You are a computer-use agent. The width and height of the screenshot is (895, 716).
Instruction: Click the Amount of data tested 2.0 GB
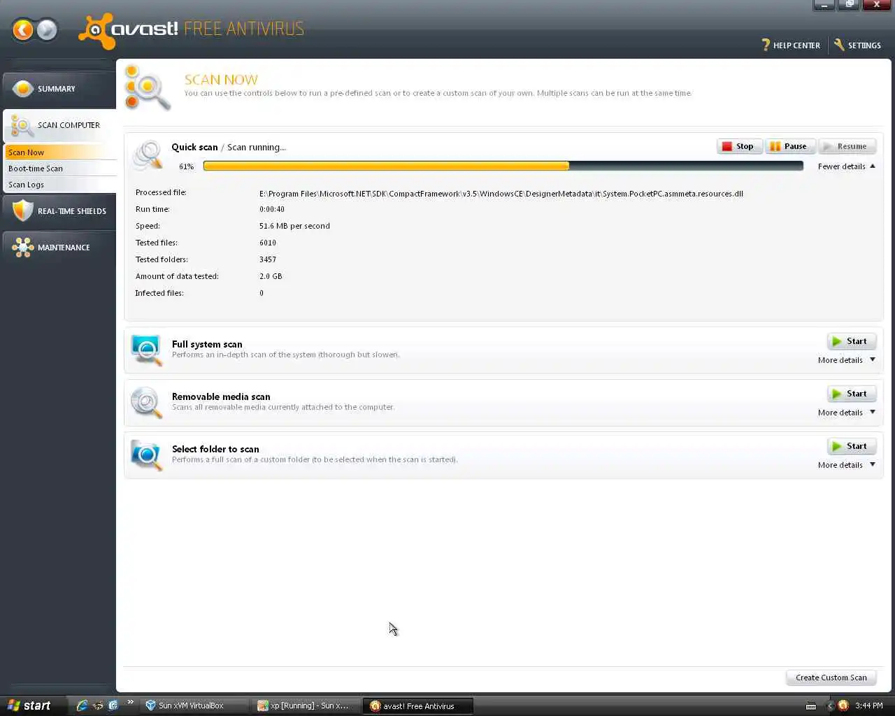click(271, 276)
